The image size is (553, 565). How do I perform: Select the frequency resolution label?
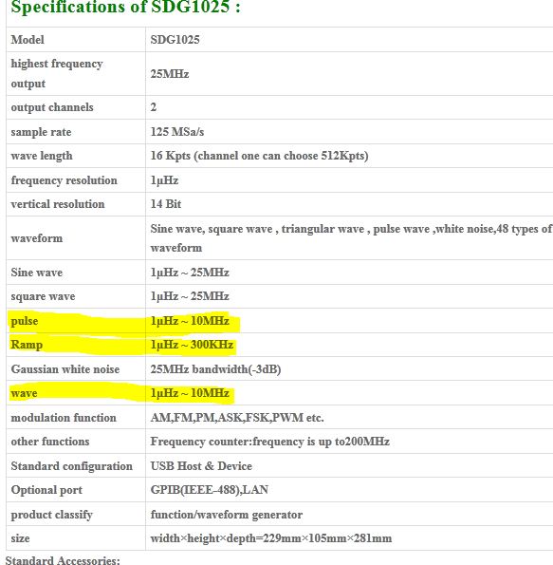tap(65, 180)
